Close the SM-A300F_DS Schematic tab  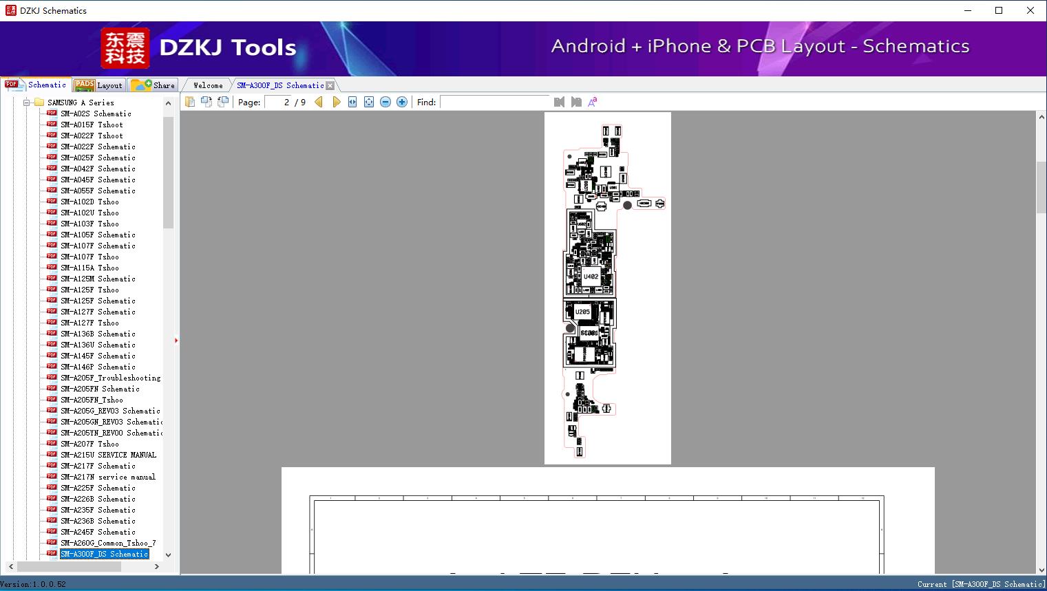330,85
